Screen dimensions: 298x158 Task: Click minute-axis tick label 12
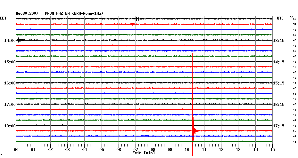click(221, 150)
